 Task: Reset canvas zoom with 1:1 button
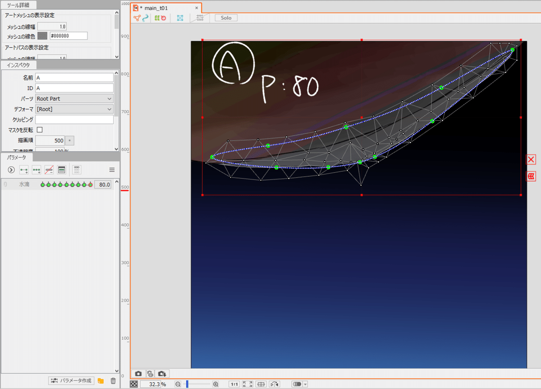pyautogui.click(x=234, y=384)
